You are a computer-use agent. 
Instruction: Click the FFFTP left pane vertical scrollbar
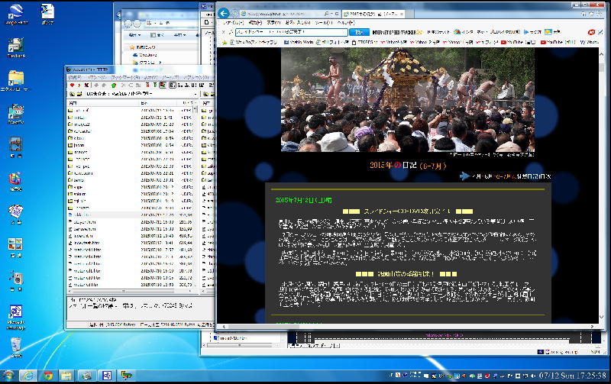coord(196,195)
